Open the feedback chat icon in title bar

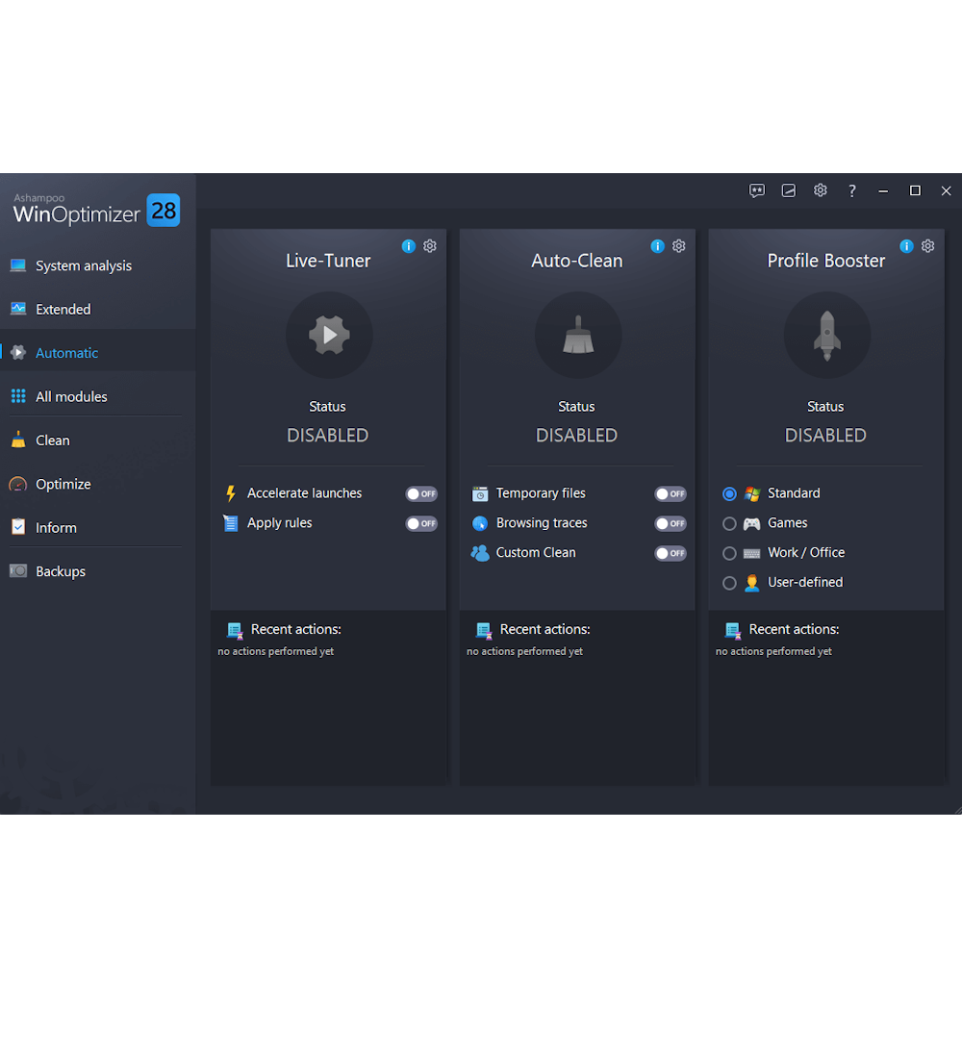(x=757, y=190)
